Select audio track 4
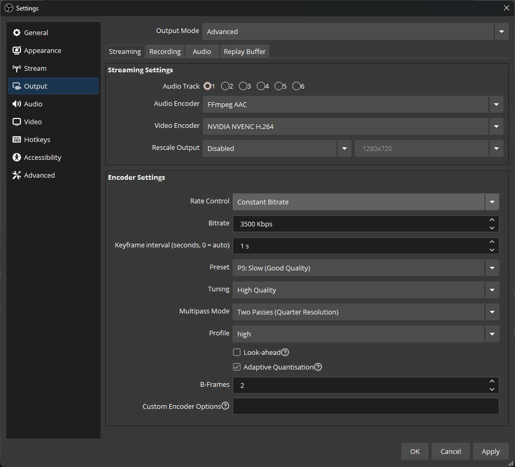The width and height of the screenshot is (515, 467). pos(260,86)
